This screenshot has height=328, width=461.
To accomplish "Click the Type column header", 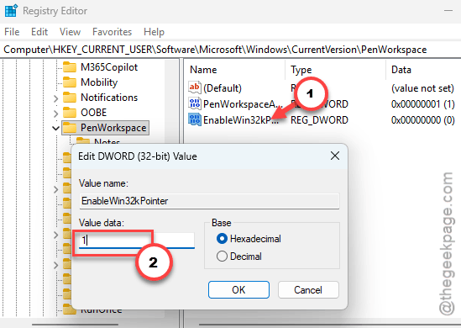I will [301, 70].
